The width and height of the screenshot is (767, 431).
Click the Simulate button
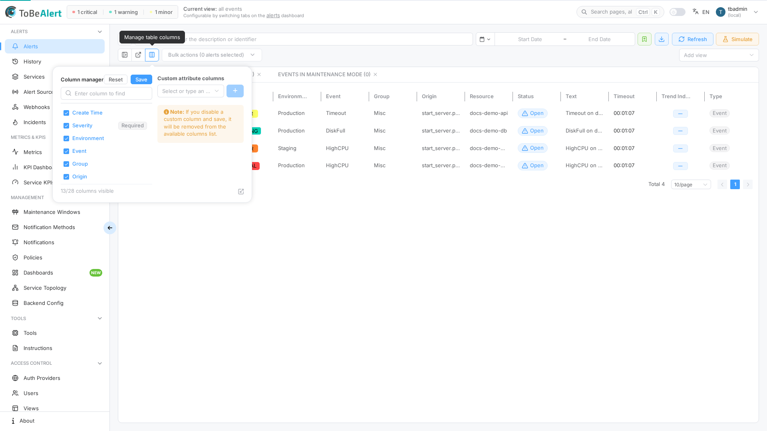[x=737, y=39]
